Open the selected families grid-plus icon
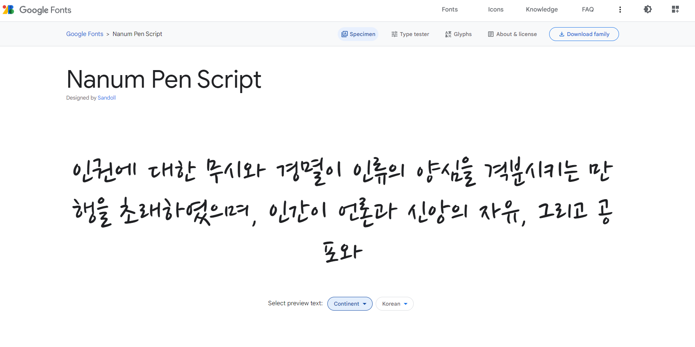The width and height of the screenshot is (695, 347). 675,10
